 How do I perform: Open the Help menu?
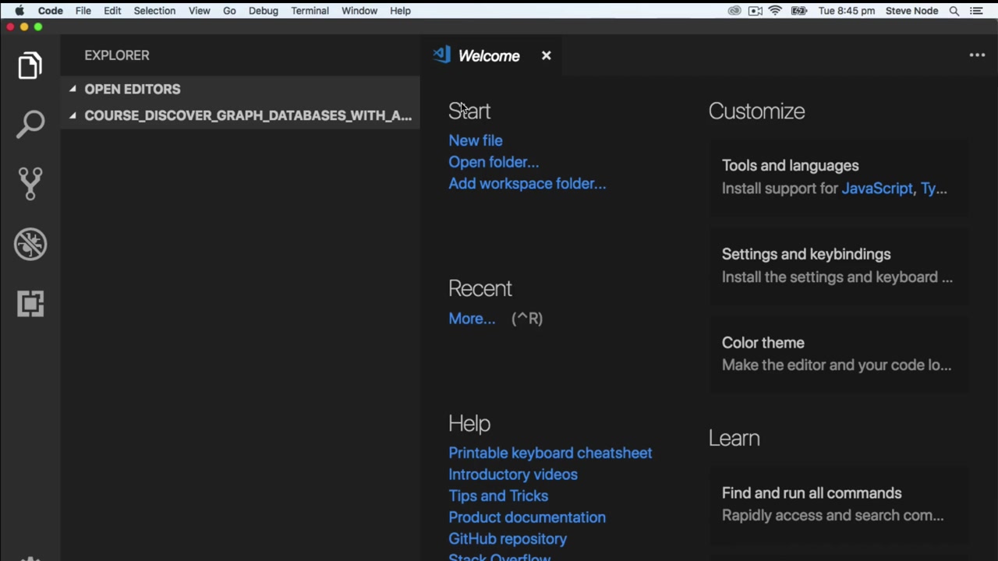(x=400, y=11)
